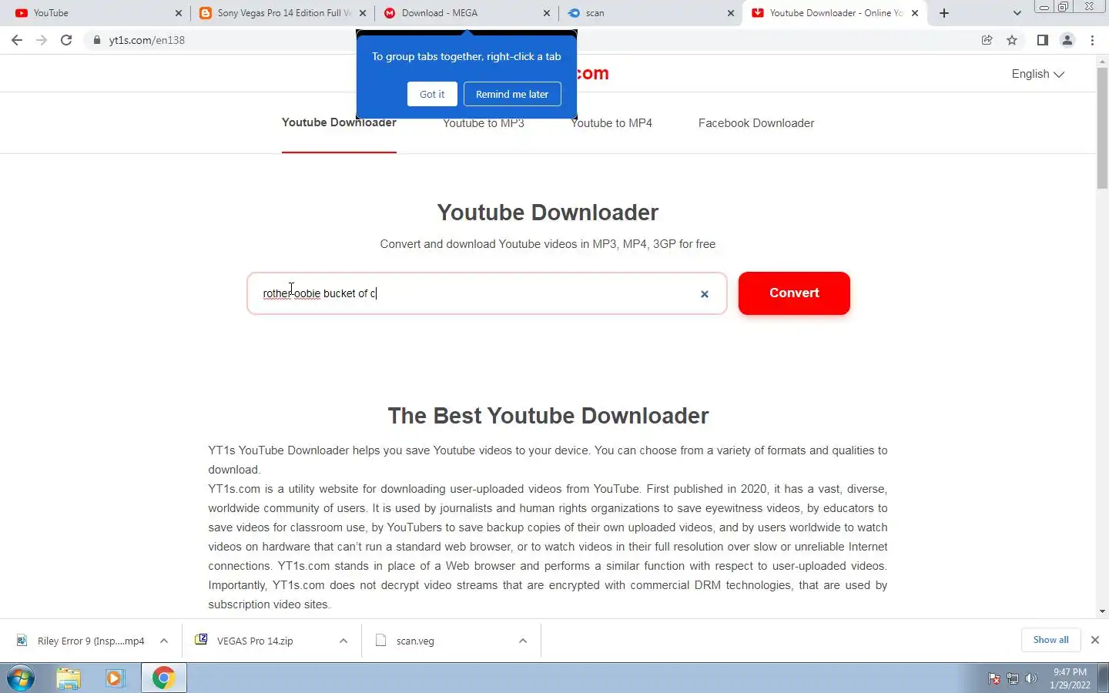Open the Facebook Downloader page
This screenshot has height=693, width=1109.
[756, 123]
